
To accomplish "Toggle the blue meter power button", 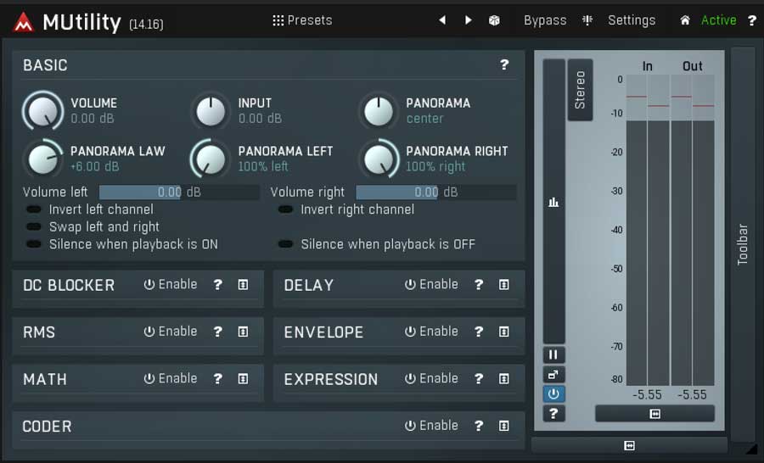I will click(553, 393).
